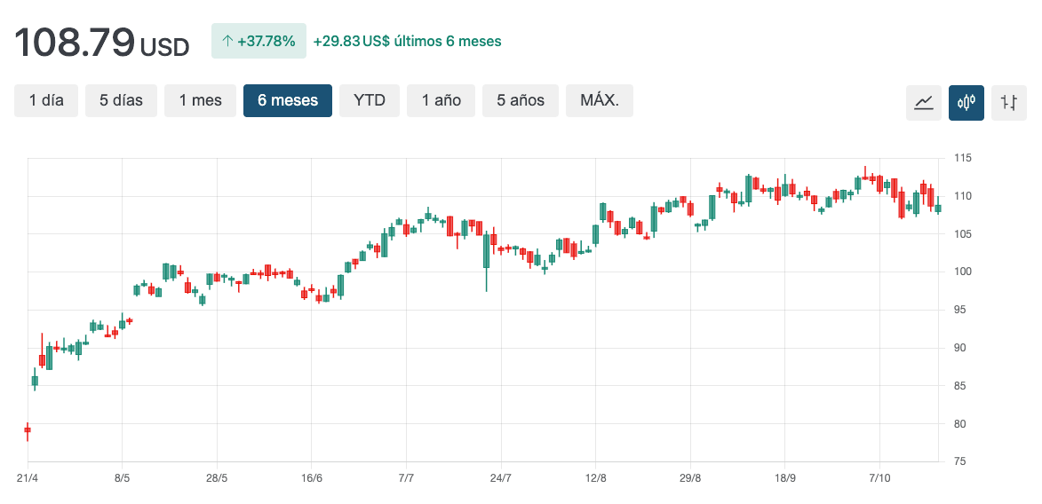This screenshot has height=504, width=1042.
Task: Show the 5 días price range
Action: tap(121, 100)
